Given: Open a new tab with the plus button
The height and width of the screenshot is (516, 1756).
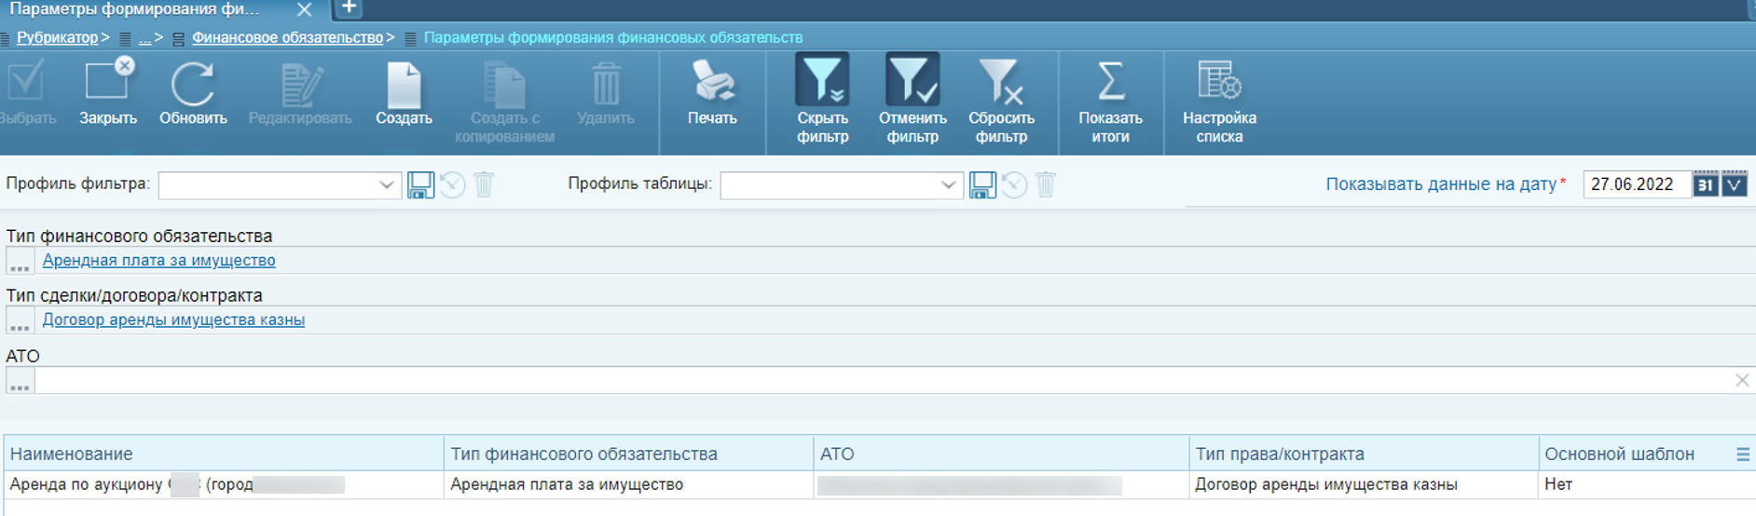Looking at the screenshot, I should (348, 8).
